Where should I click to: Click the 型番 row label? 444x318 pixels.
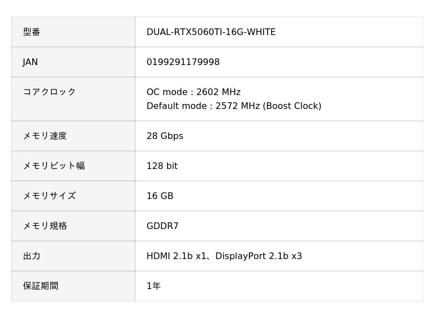pos(32,32)
